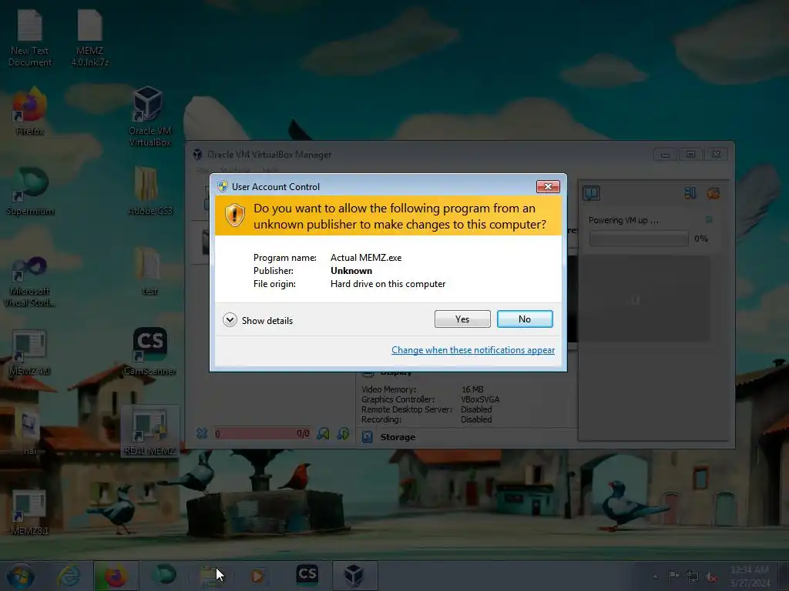
Task: Select CamScanner desktop shortcut
Action: (x=149, y=352)
